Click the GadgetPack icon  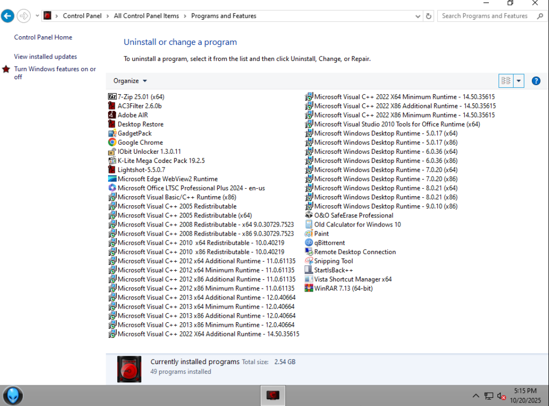(112, 133)
